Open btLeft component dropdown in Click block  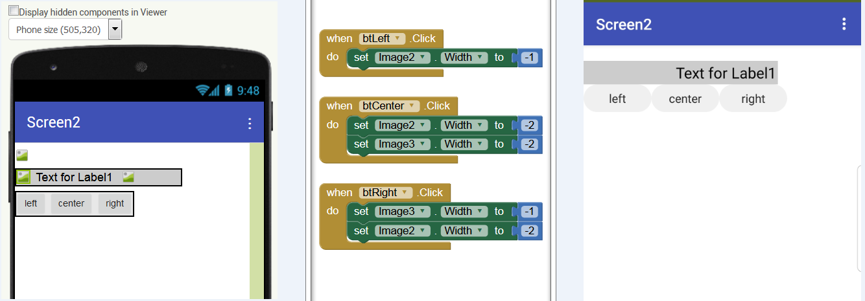click(397, 38)
